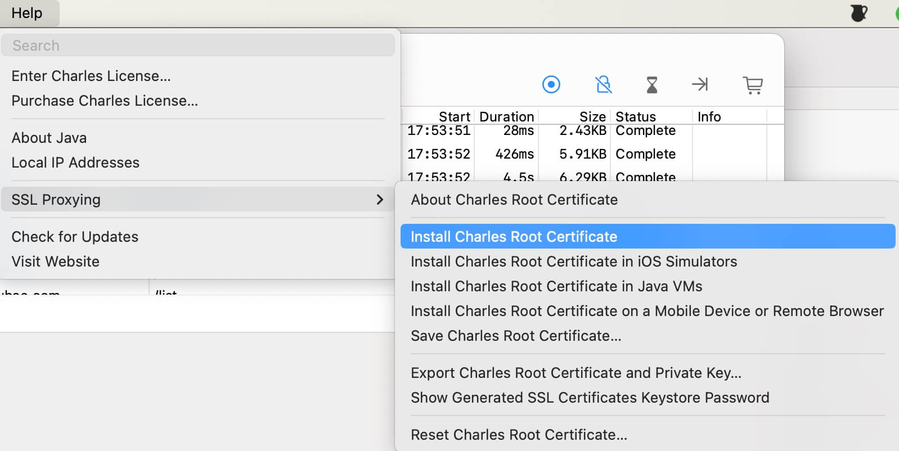Open the Help menu
899x451 pixels.
pos(27,13)
